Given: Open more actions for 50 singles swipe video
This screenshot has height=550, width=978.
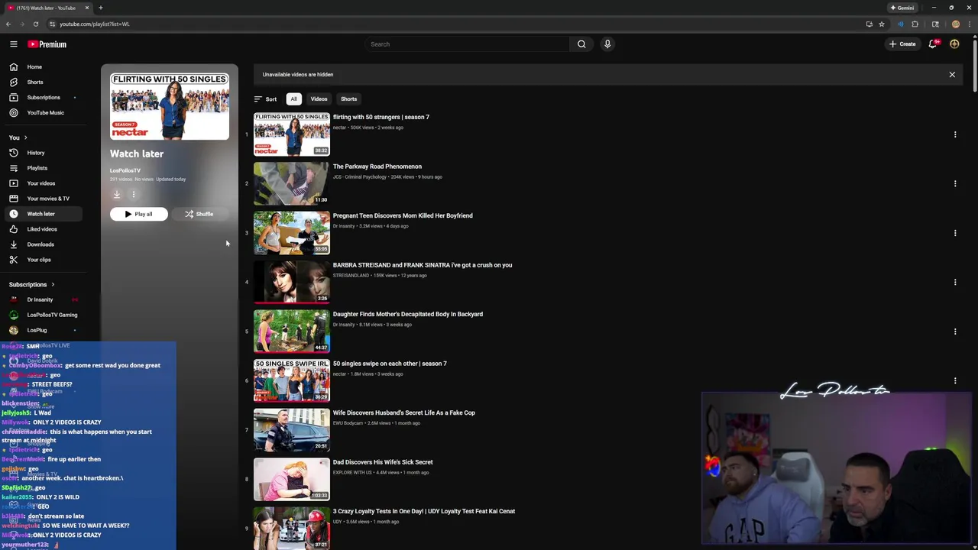Looking at the screenshot, I should (955, 380).
